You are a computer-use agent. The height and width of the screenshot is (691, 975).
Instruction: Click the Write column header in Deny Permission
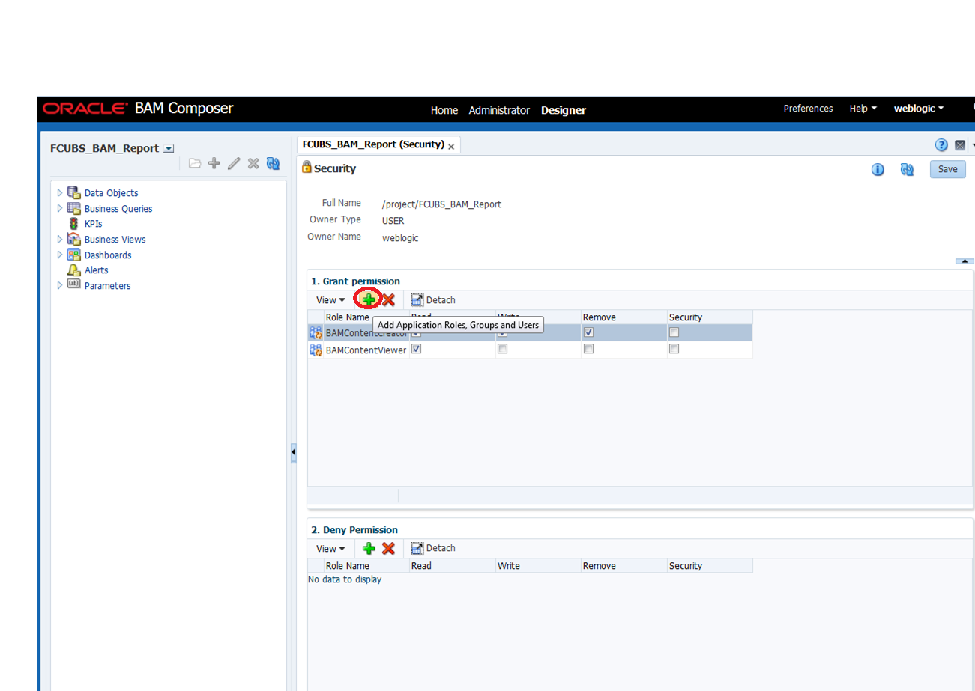click(x=509, y=566)
